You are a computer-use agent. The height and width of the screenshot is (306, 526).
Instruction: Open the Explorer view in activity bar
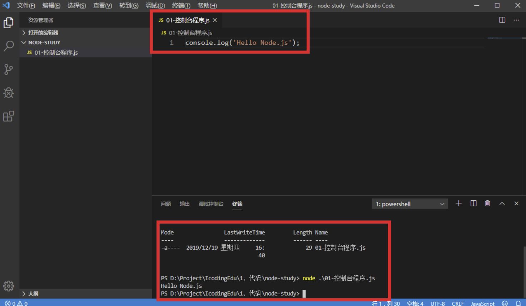(x=9, y=23)
